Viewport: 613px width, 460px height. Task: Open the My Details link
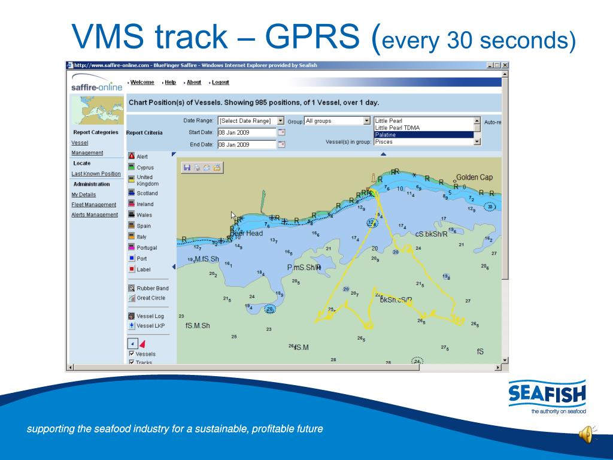(x=84, y=195)
